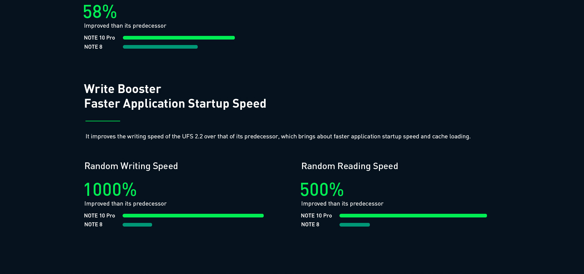
Task: Click the NOTE 8 writing speed bar
Action: click(137, 225)
